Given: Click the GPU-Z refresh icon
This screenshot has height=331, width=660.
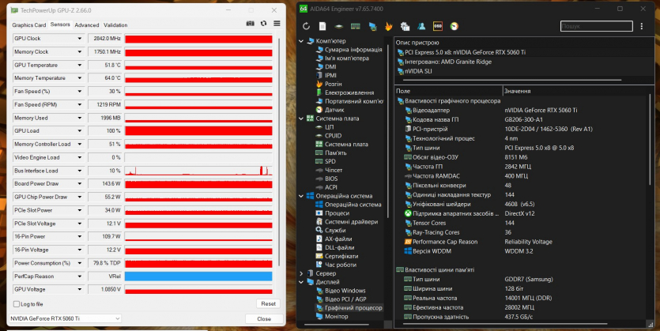Looking at the screenshot, I should coord(264,24).
